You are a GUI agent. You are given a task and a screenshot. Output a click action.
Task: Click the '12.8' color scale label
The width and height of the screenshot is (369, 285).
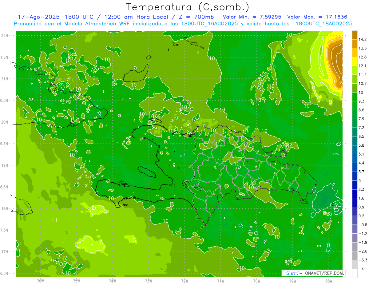363,57
